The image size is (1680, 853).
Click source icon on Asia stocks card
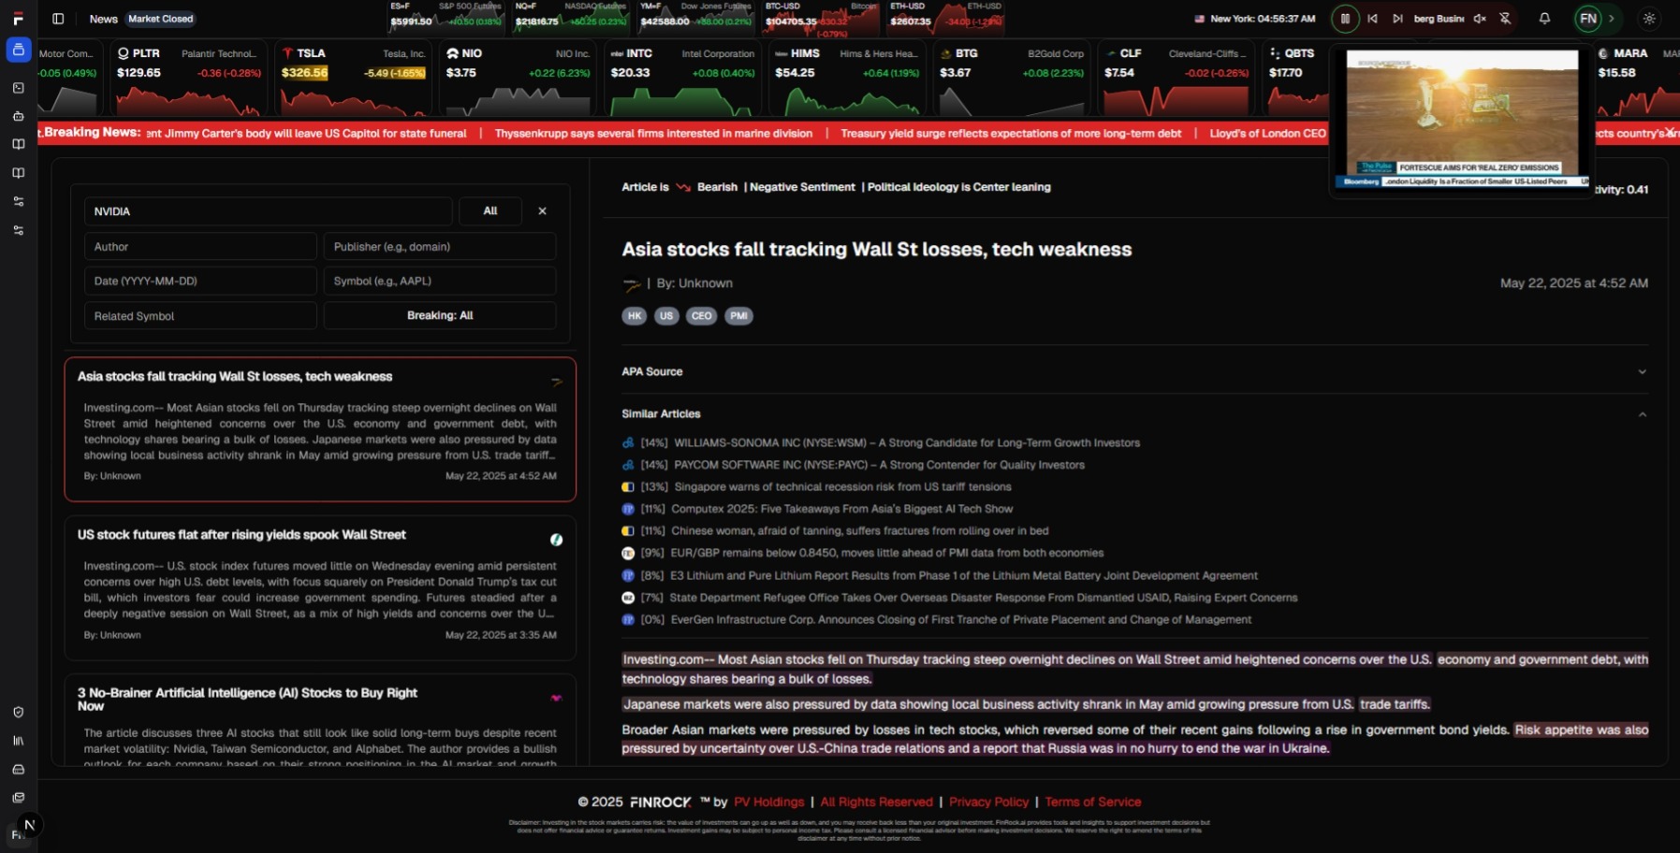click(557, 381)
